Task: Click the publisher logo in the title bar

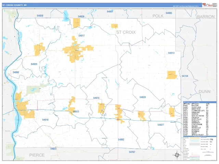Action: (207, 5)
